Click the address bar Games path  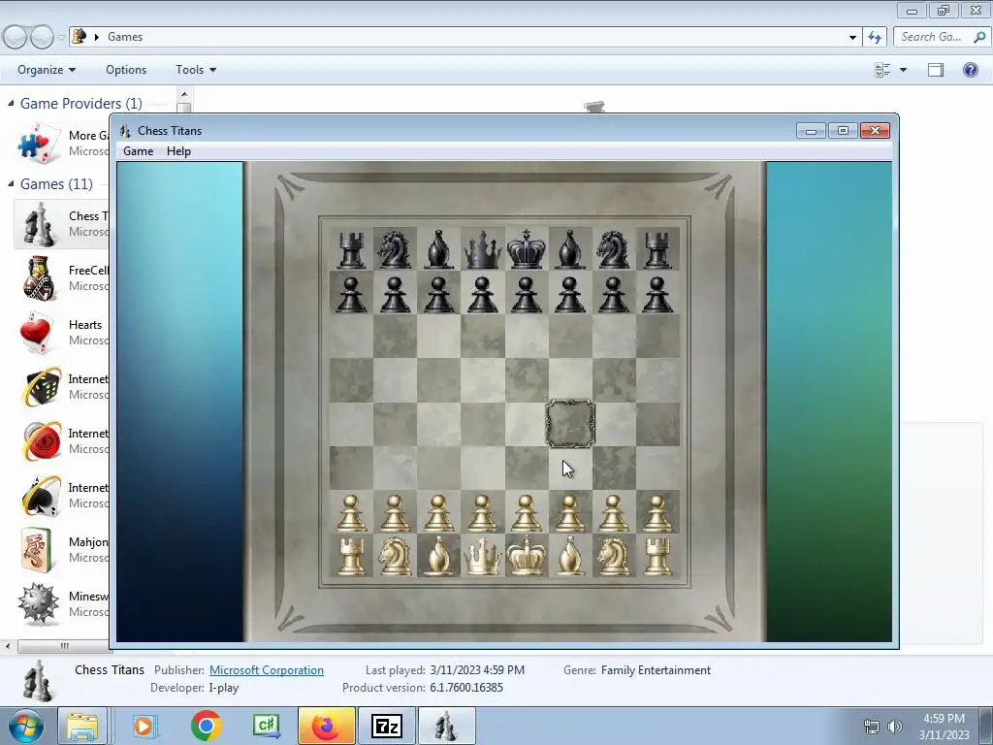(125, 37)
